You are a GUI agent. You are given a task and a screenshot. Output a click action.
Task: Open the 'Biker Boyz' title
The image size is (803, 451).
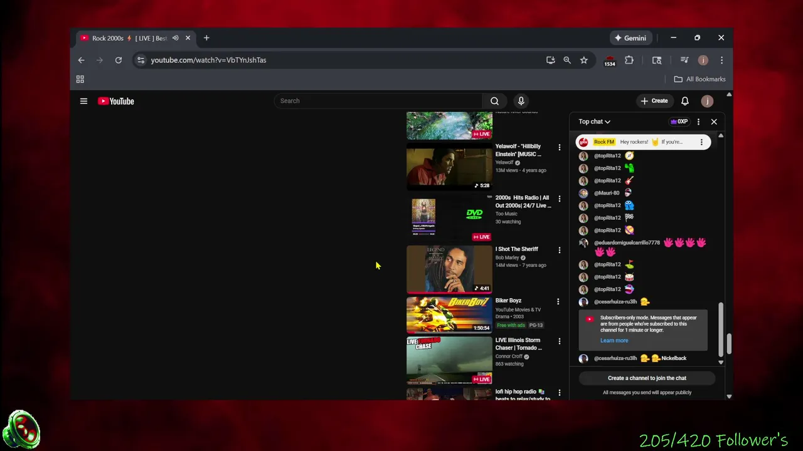click(508, 301)
